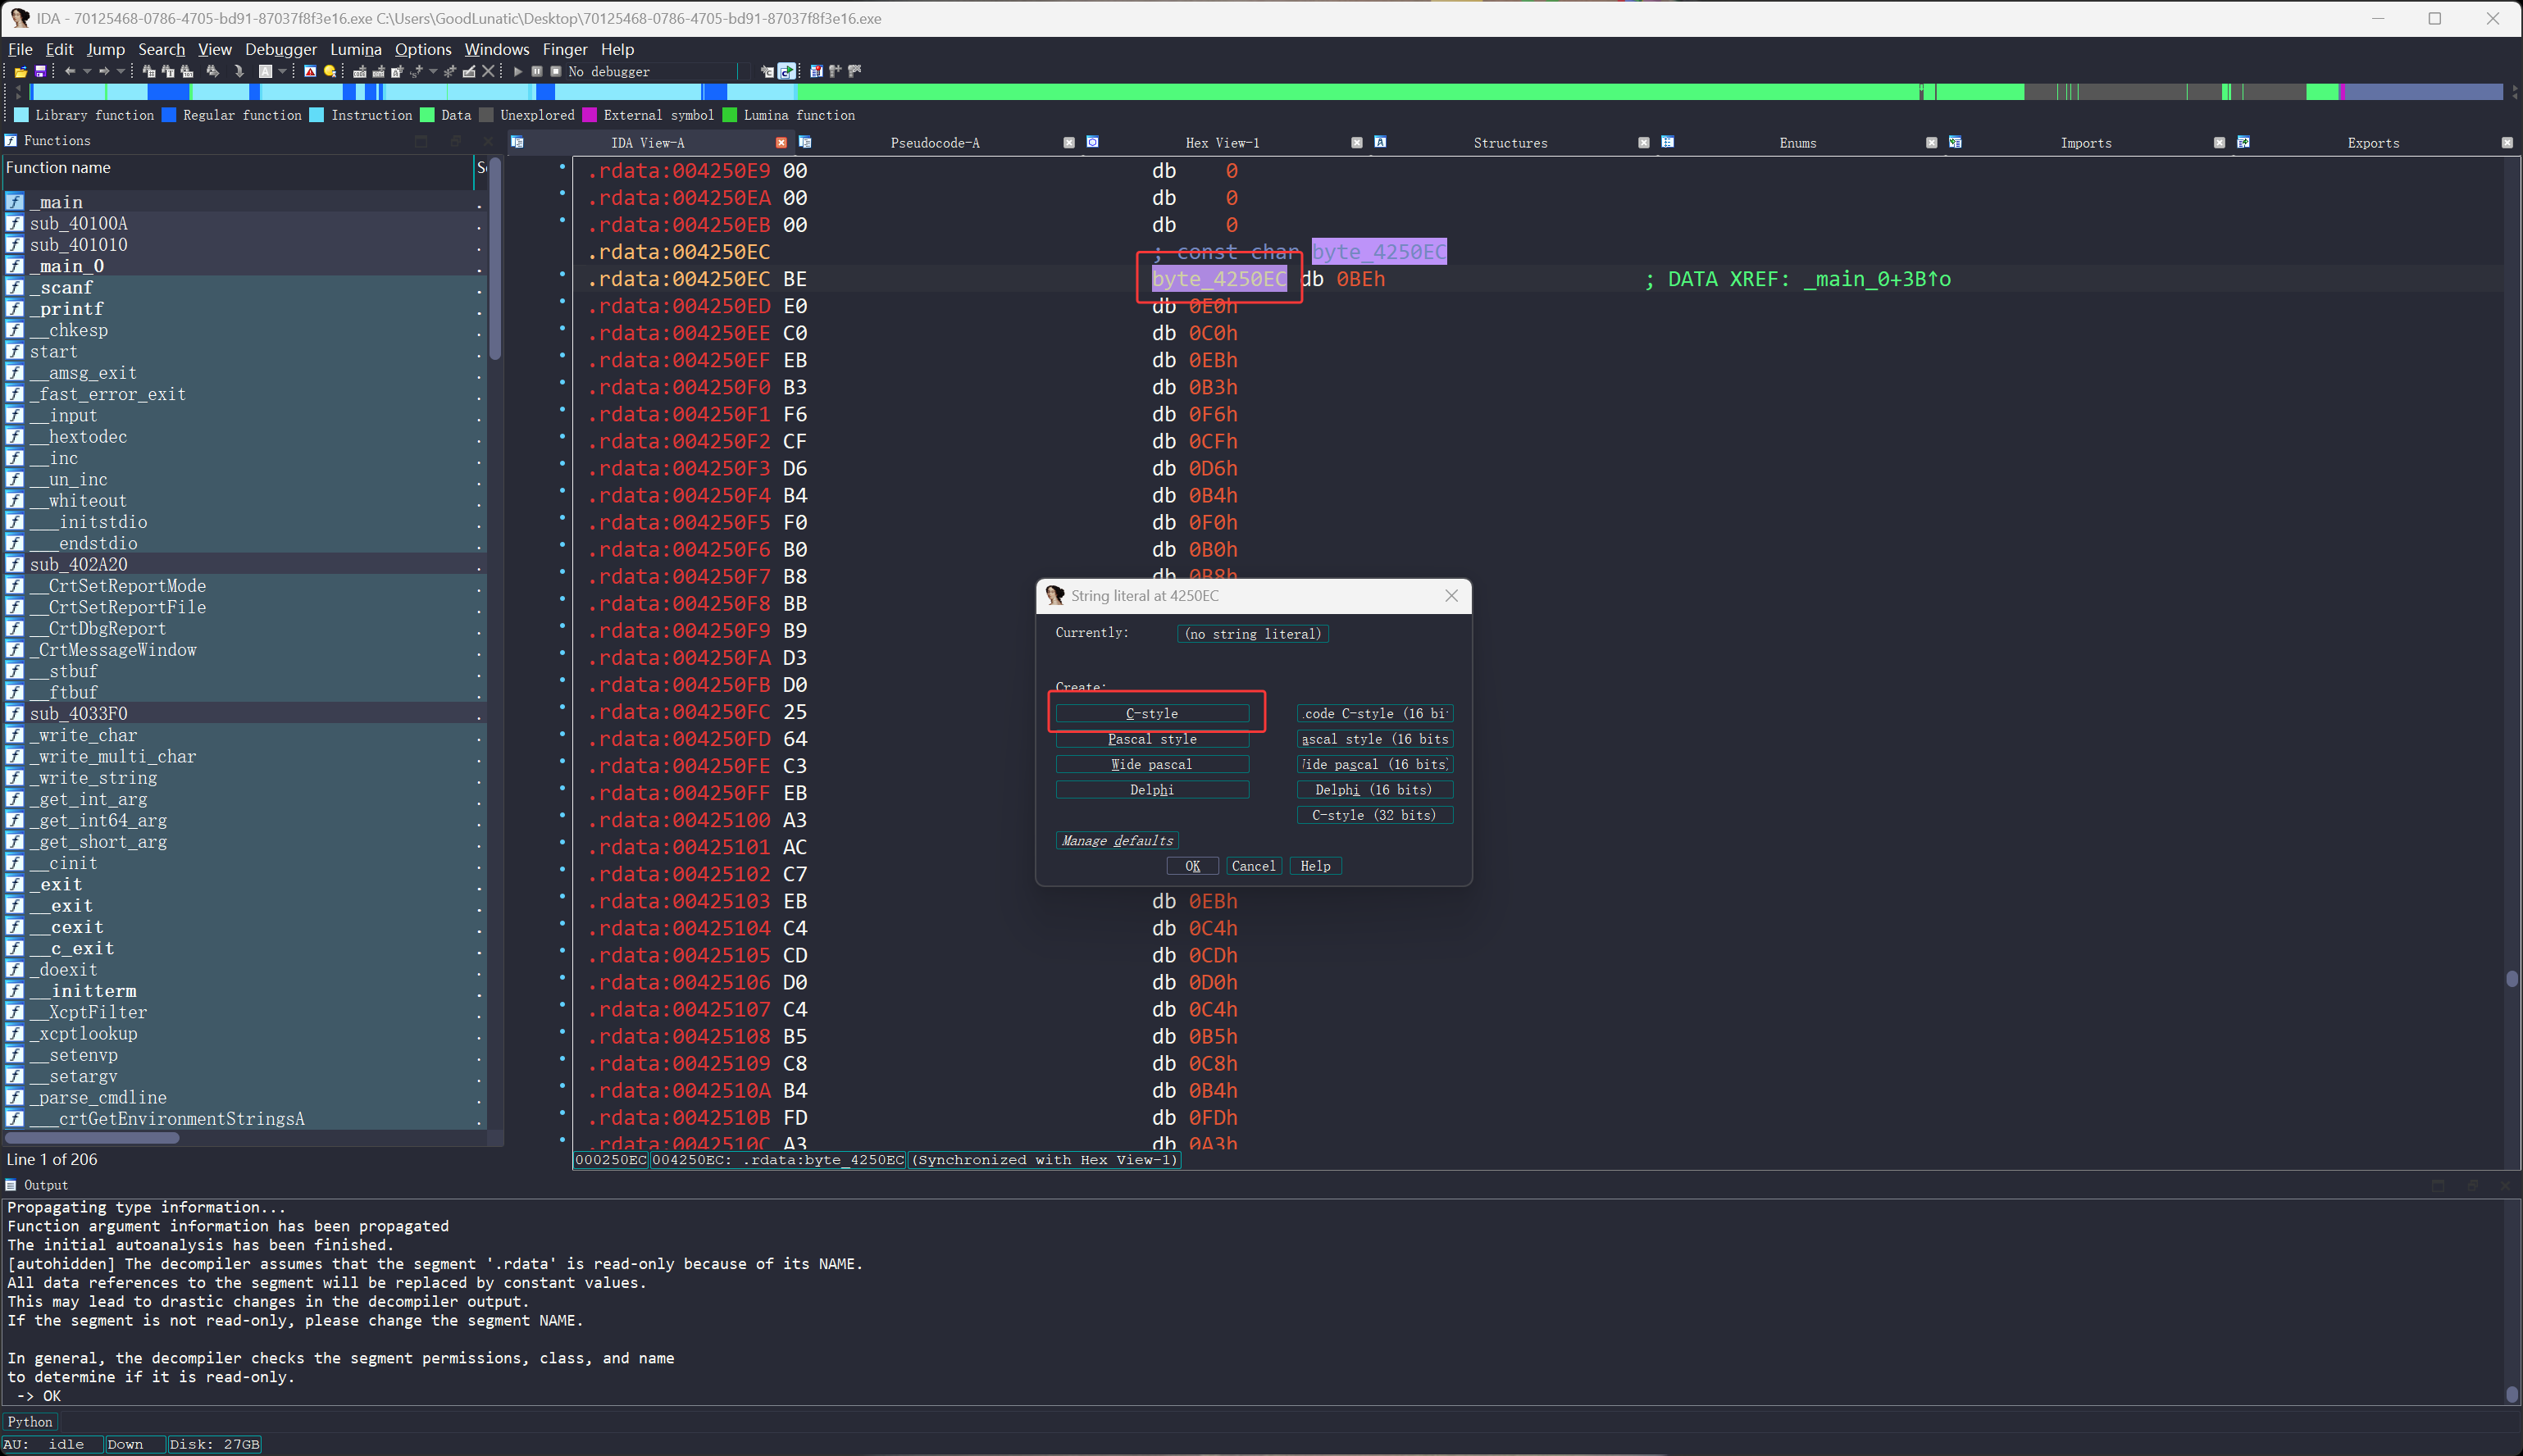Switch to the Structures tab
The image size is (2523, 1456).
[1510, 143]
